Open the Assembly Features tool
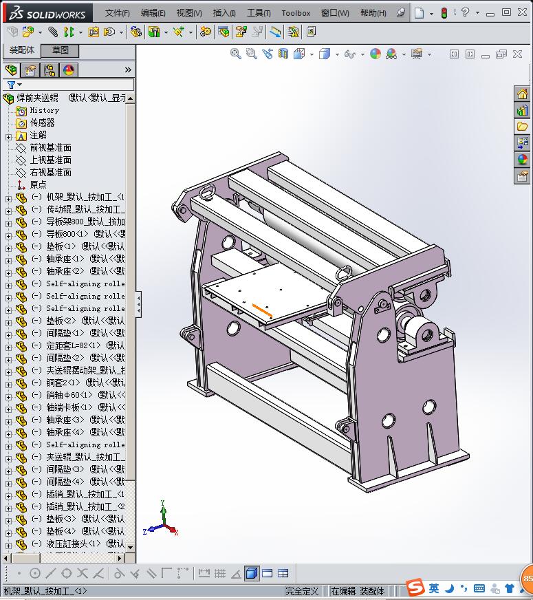The height and width of the screenshot is (600, 533). click(154, 32)
